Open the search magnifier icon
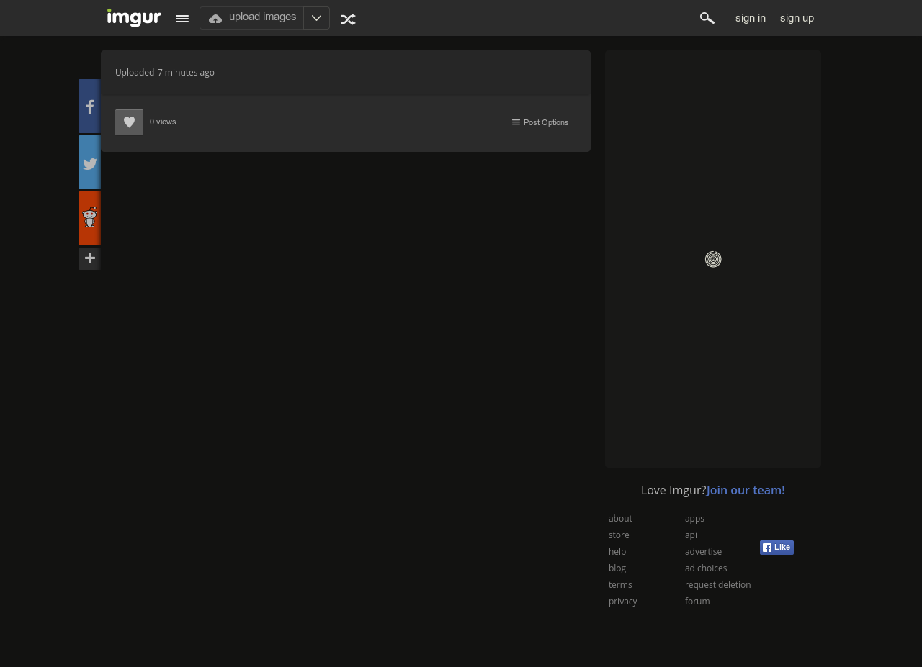 coord(707,18)
